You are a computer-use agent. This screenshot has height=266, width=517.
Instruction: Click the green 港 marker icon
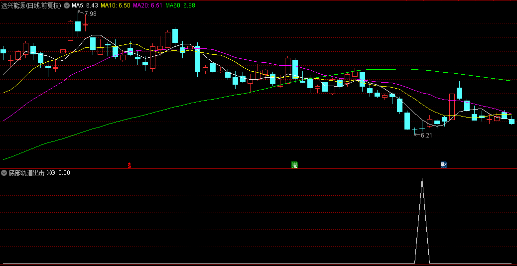pyautogui.click(x=294, y=165)
